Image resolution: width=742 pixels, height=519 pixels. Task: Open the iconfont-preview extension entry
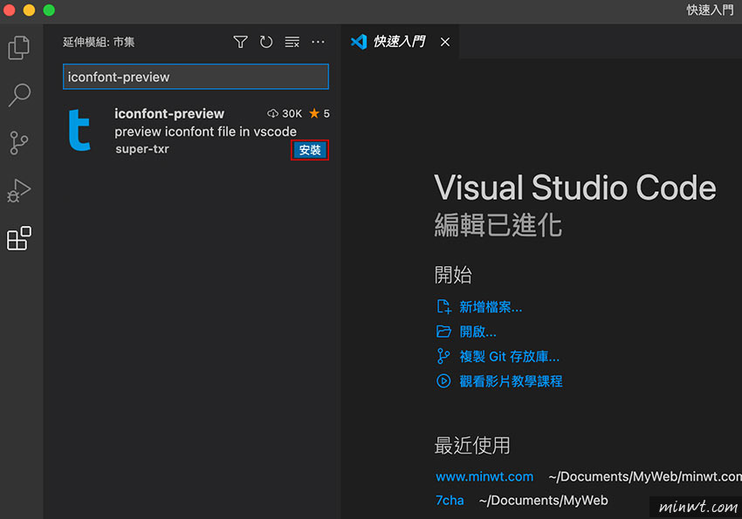click(196, 132)
